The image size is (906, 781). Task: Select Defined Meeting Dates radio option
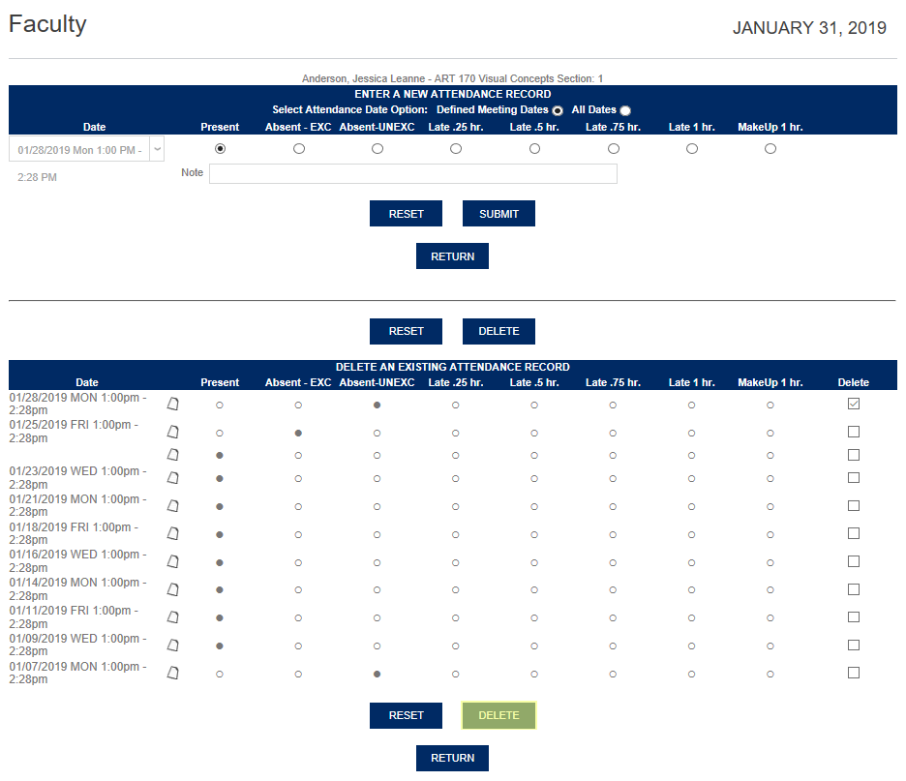pos(558,110)
